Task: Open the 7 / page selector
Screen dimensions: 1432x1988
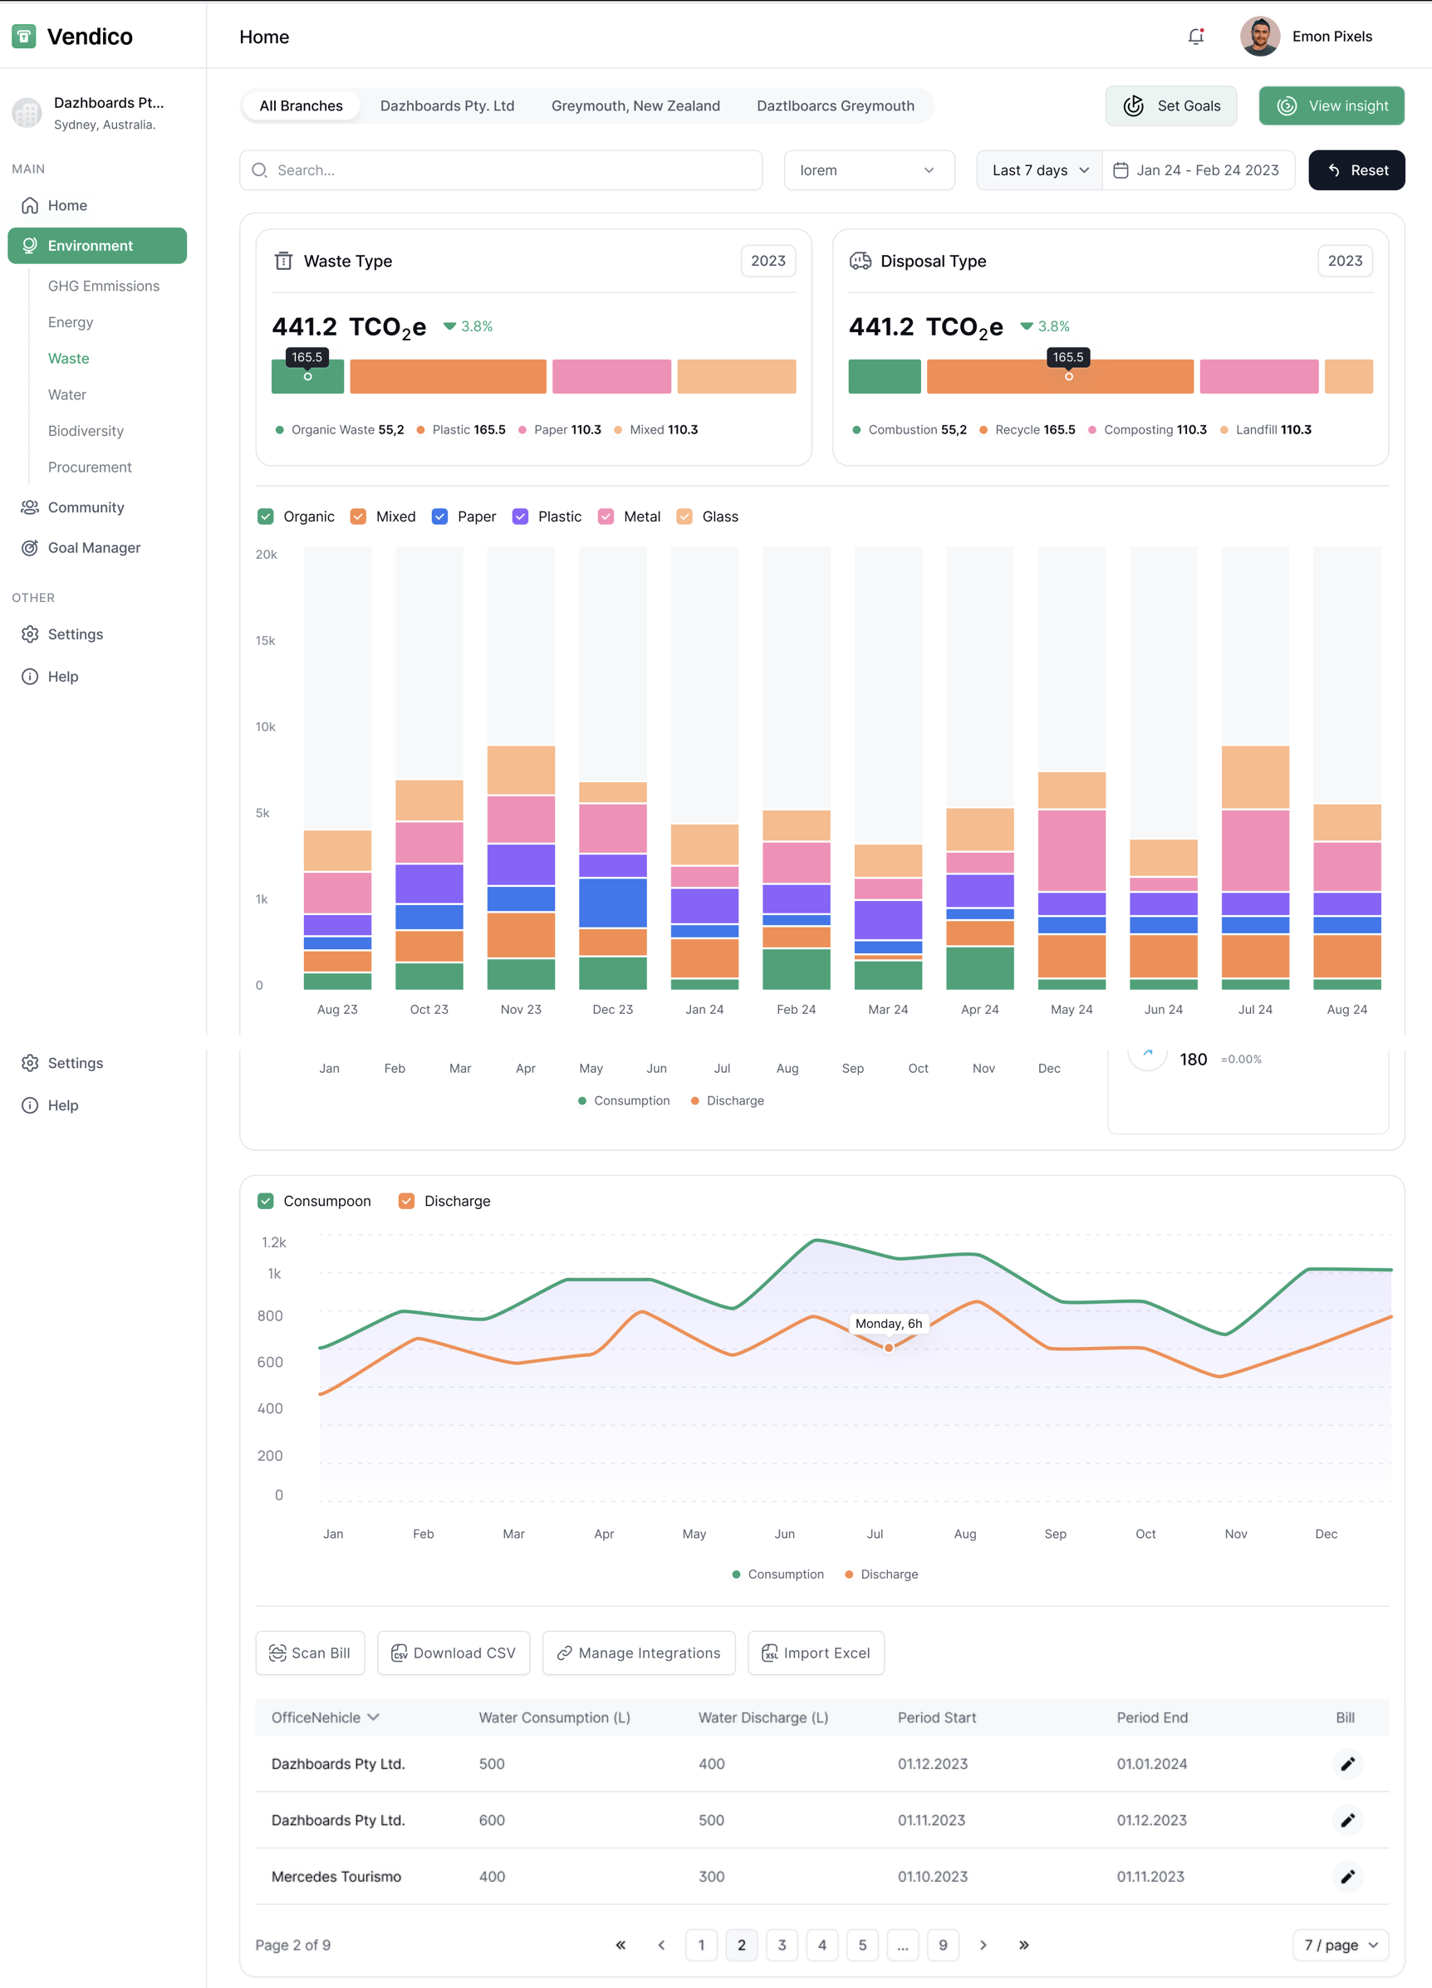Action: click(1340, 1944)
